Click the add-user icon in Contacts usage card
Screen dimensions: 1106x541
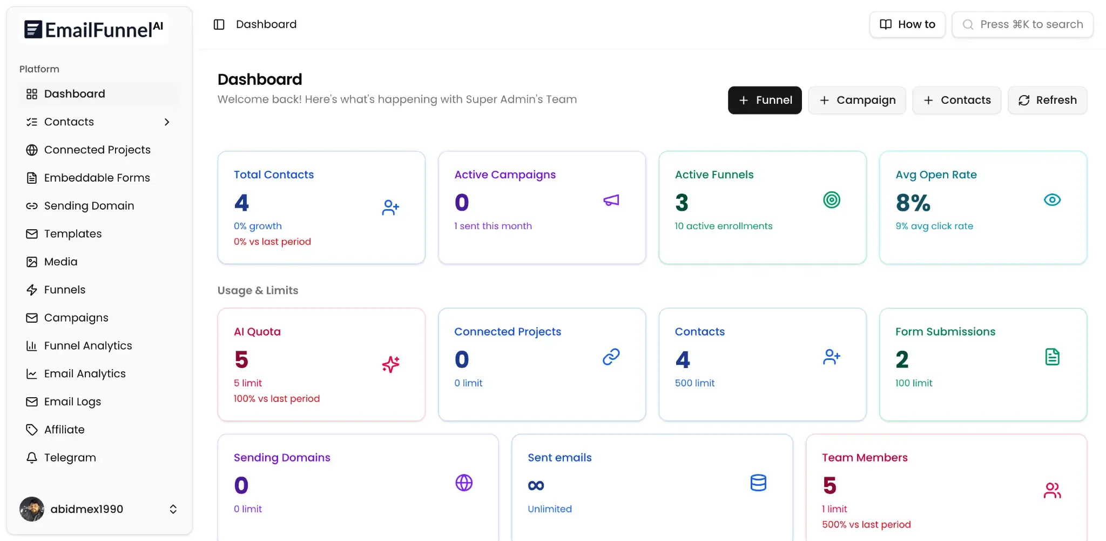832,357
